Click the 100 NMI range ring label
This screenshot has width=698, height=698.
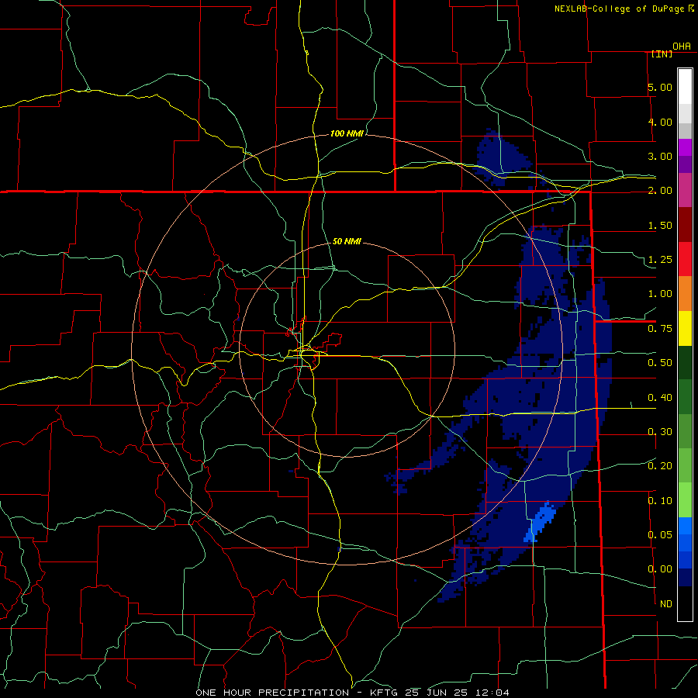point(347,133)
